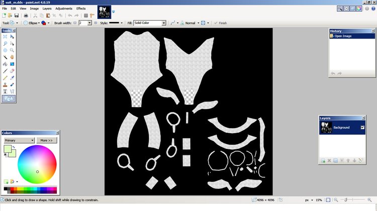Click the Open file icon
Screen dimensions: 377x211
[10, 16]
